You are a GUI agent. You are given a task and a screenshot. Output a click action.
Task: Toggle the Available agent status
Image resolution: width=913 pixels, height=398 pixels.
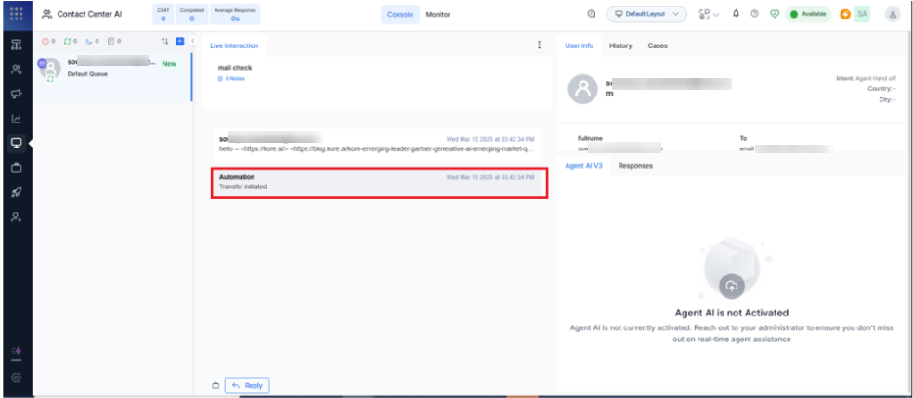pos(807,14)
